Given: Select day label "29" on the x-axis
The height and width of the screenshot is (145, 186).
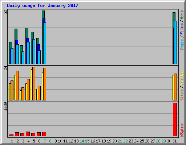Looking at the screenshot, I should tap(163, 141).
